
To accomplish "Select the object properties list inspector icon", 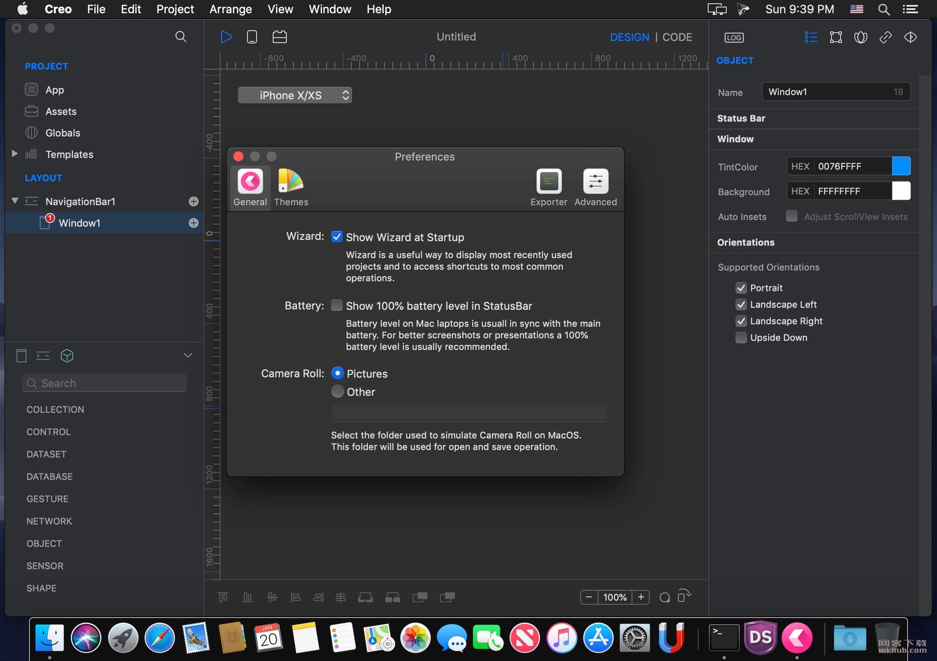I will [x=811, y=37].
